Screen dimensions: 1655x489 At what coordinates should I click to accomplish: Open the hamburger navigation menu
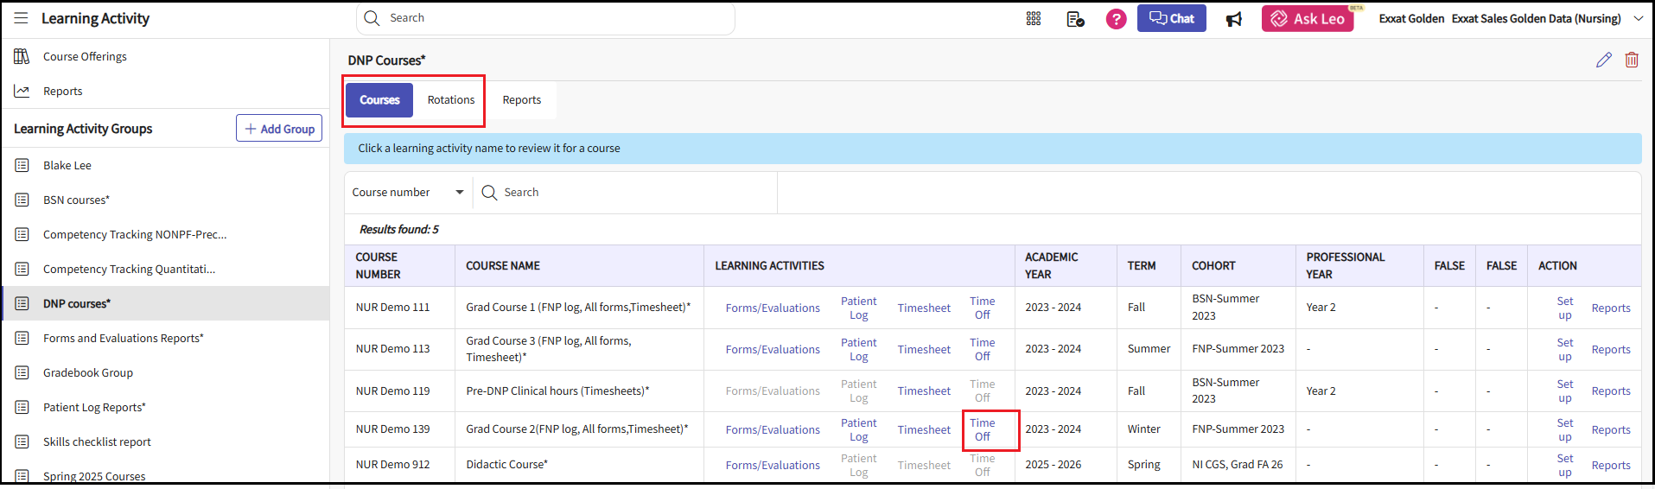click(x=21, y=18)
